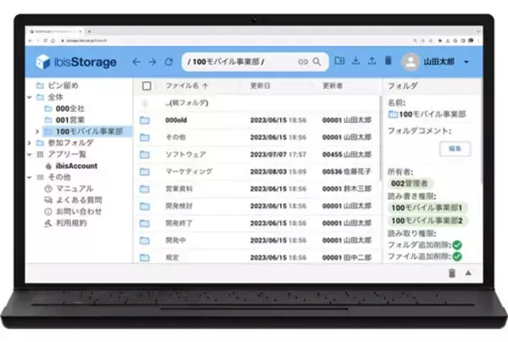Select 000全社 folder in the tree
This screenshot has width=508, height=342.
pos(69,108)
